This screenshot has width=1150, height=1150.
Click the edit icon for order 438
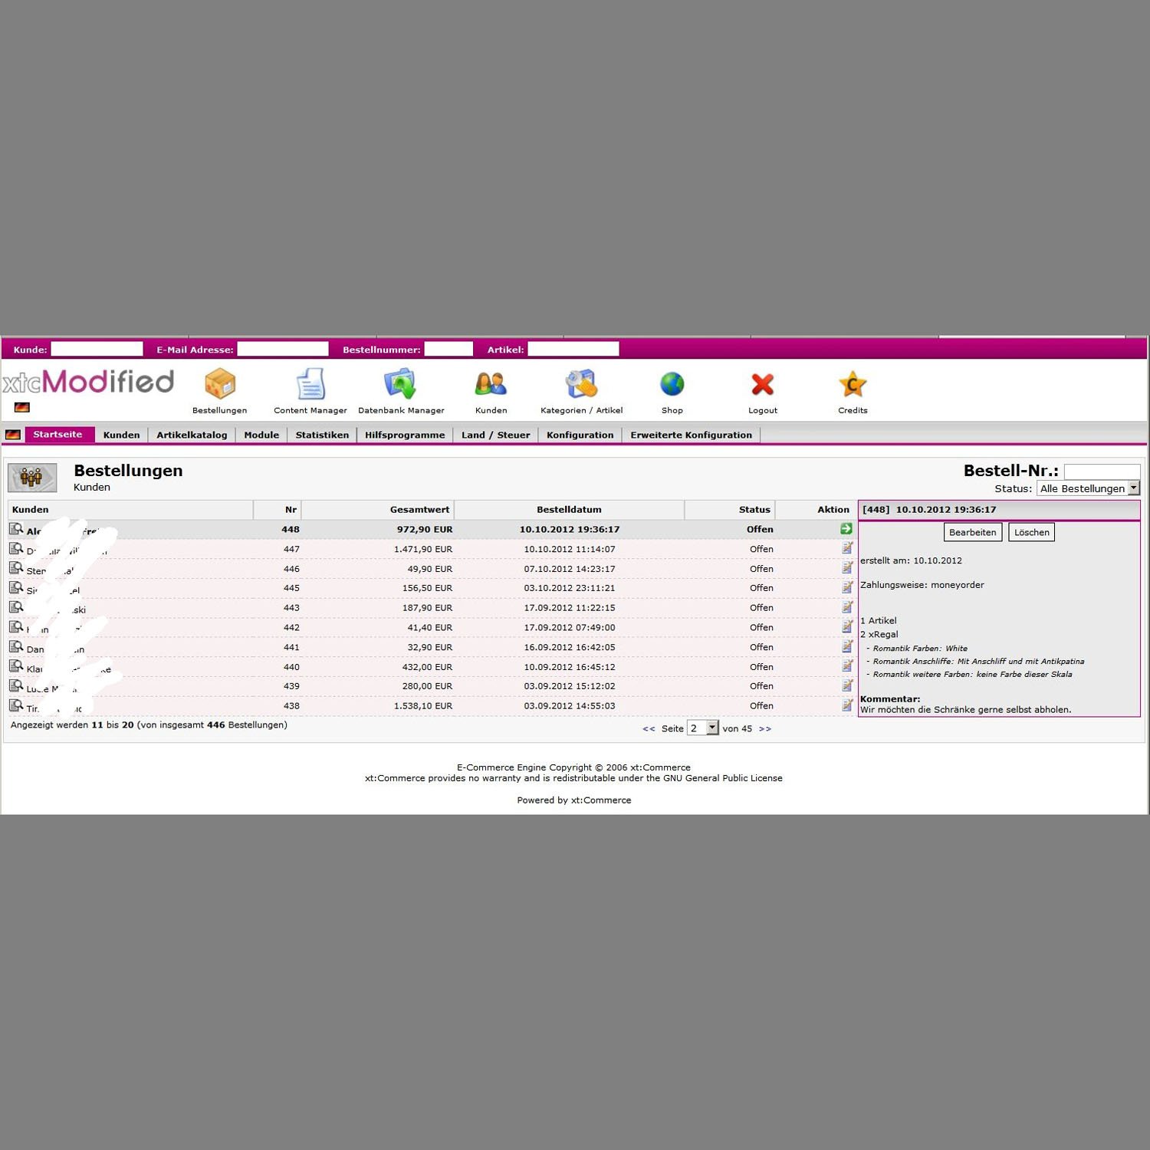(x=847, y=705)
